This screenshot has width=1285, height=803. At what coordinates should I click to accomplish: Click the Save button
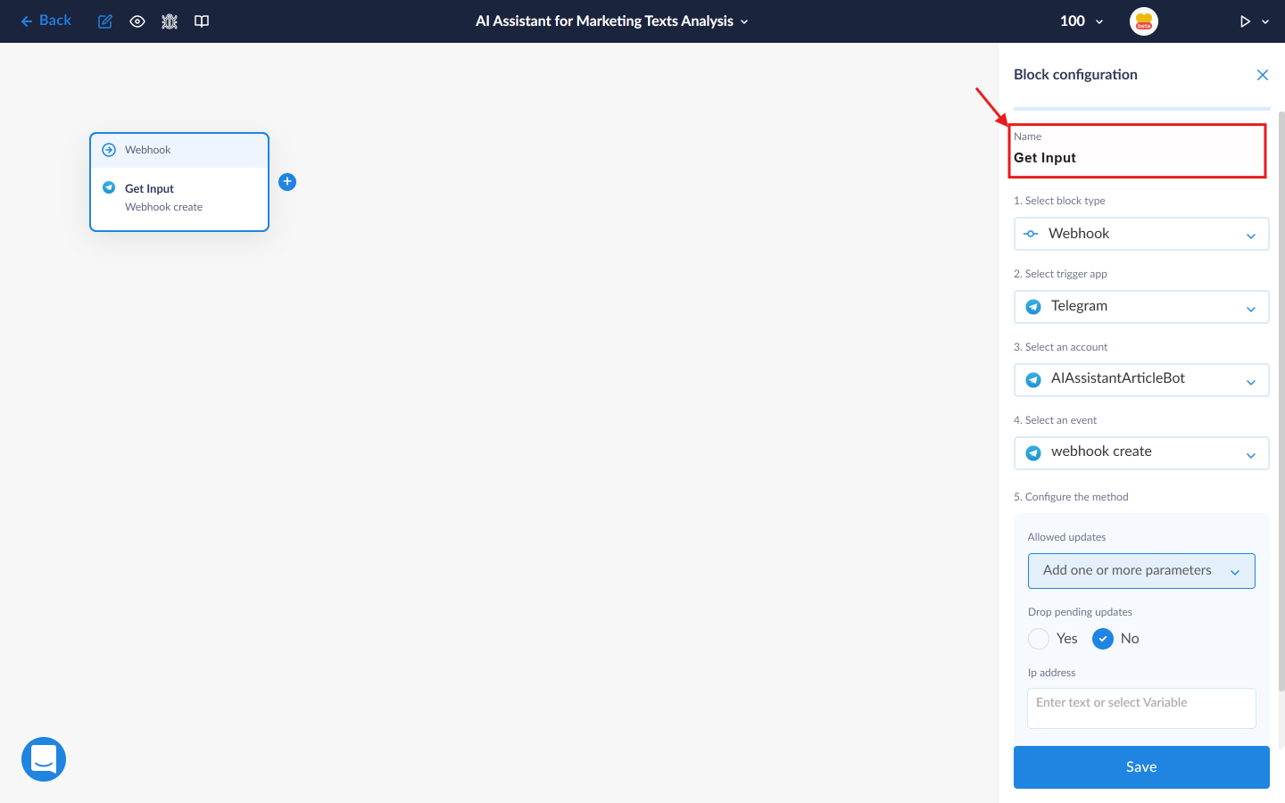1141,767
